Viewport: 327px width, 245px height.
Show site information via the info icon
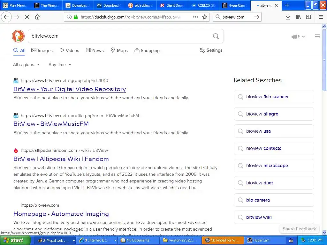coord(69,17)
